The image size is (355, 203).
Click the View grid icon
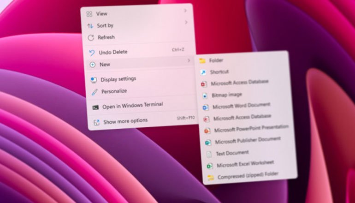click(89, 14)
